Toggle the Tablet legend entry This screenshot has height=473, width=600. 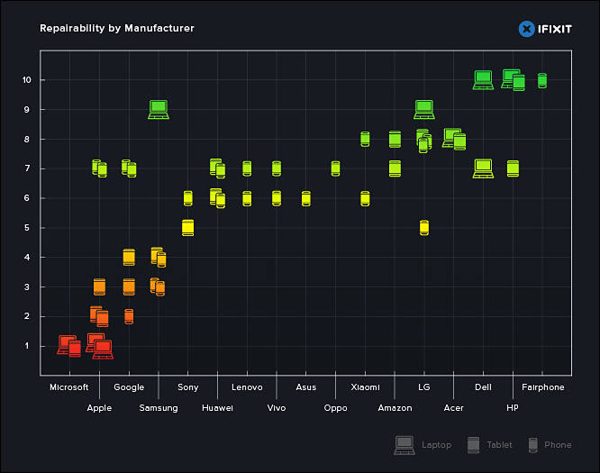[x=489, y=445]
